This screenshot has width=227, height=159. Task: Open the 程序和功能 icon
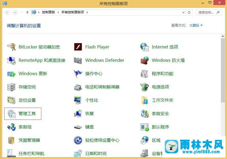click(144, 74)
